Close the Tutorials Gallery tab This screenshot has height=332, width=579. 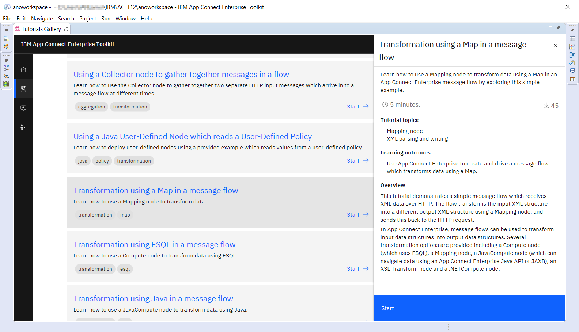point(66,29)
